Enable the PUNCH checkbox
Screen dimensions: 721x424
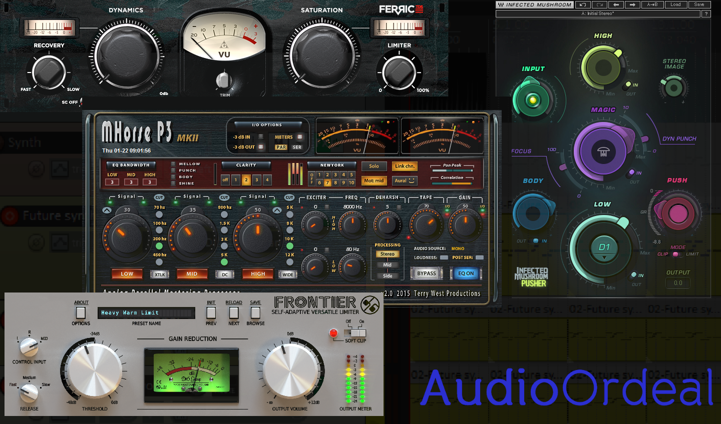[173, 170]
